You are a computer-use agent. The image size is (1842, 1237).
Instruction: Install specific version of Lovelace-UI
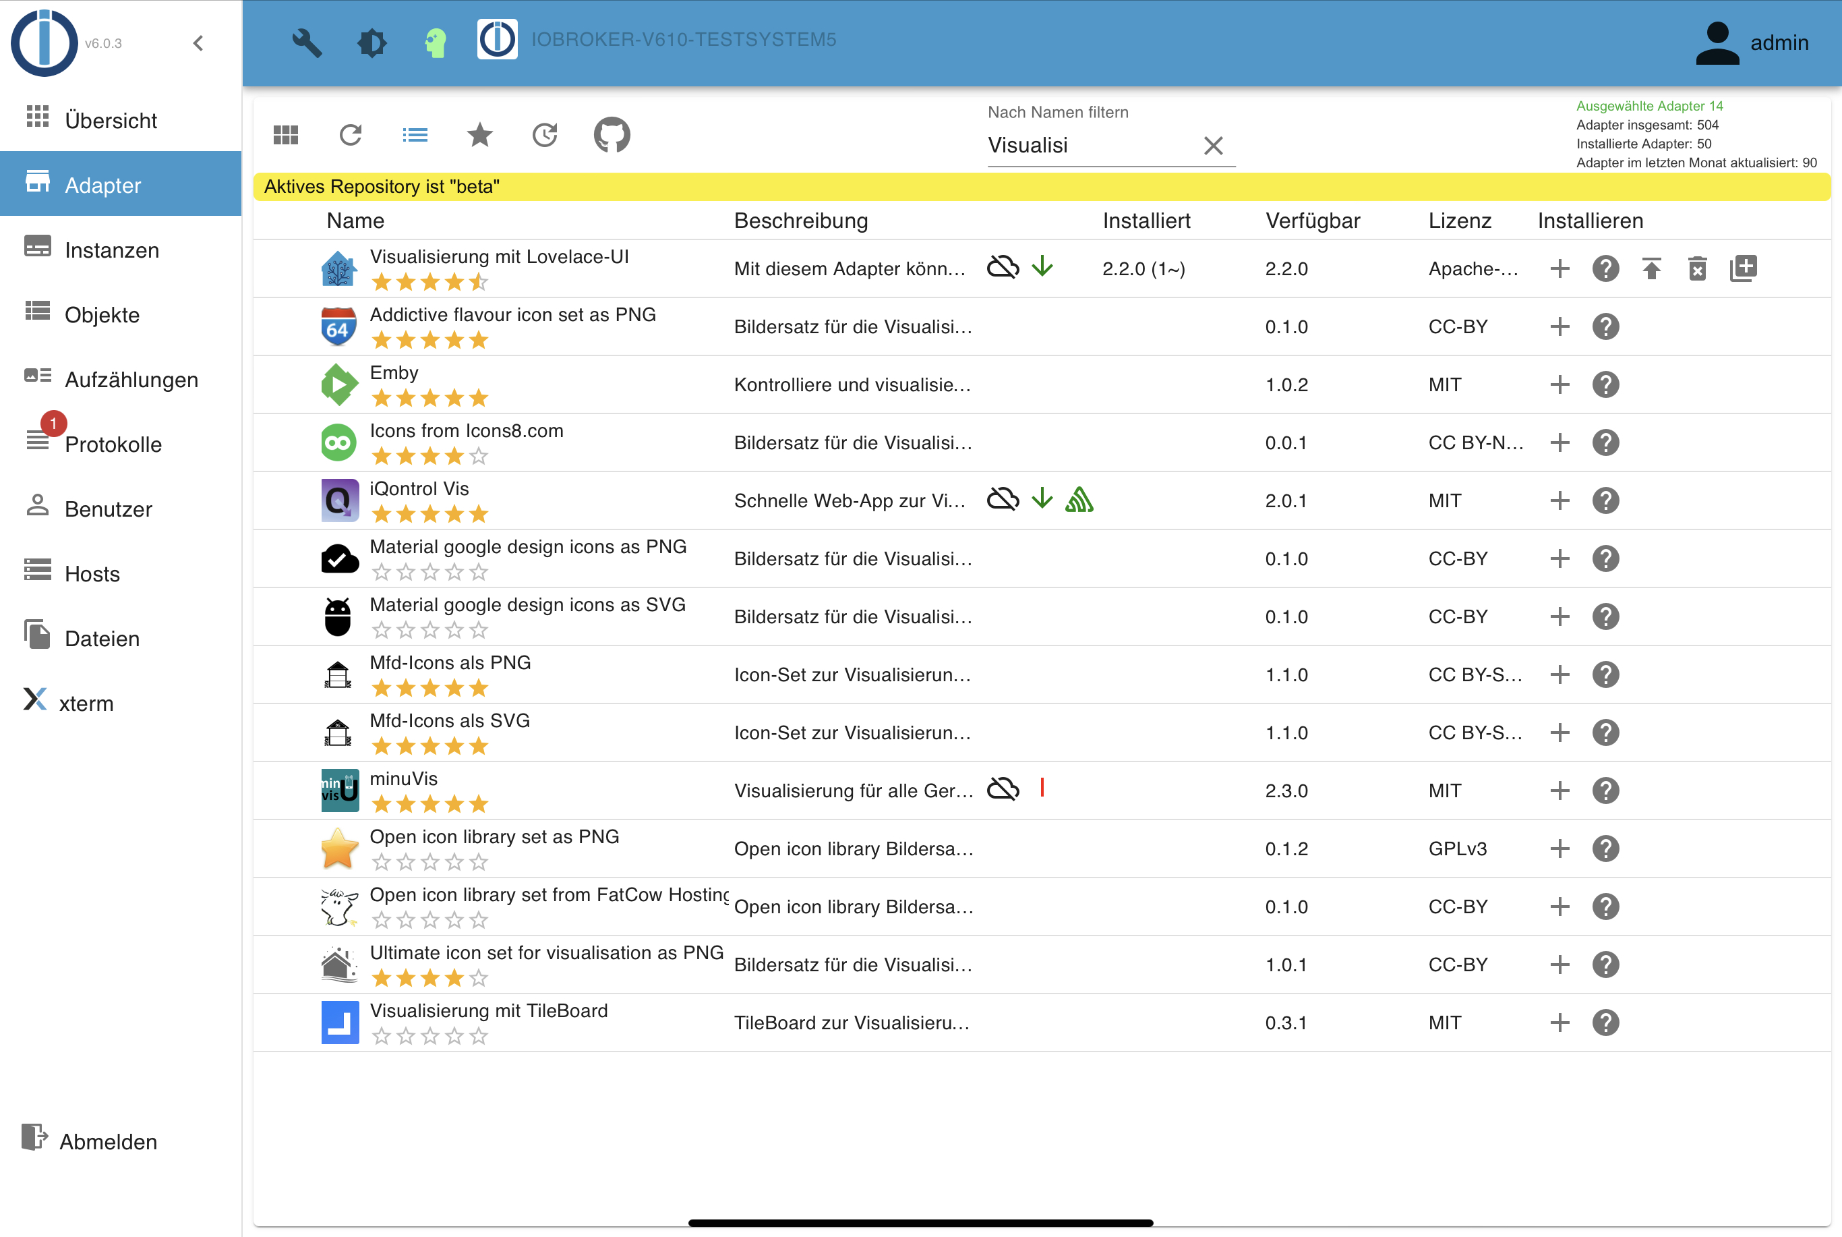pyautogui.click(x=1743, y=269)
